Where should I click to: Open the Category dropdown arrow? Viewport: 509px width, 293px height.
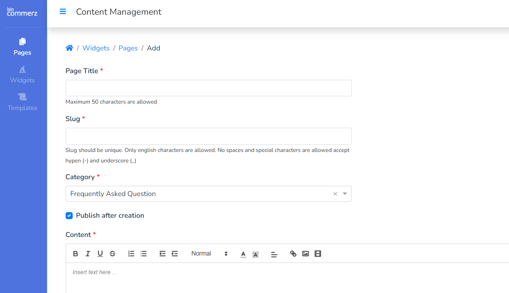click(345, 194)
